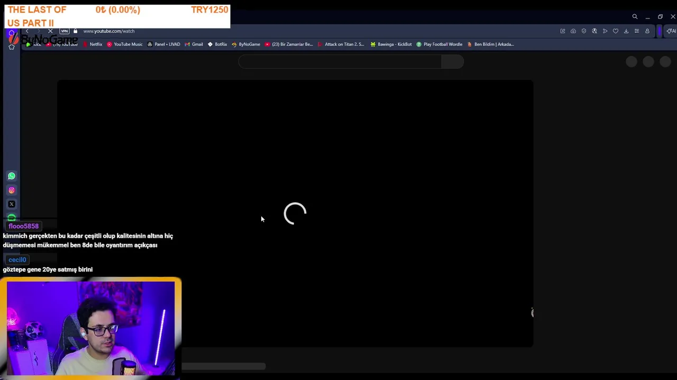The image size is (677, 380).
Task: Open the AI assistant button
Action: click(x=671, y=31)
